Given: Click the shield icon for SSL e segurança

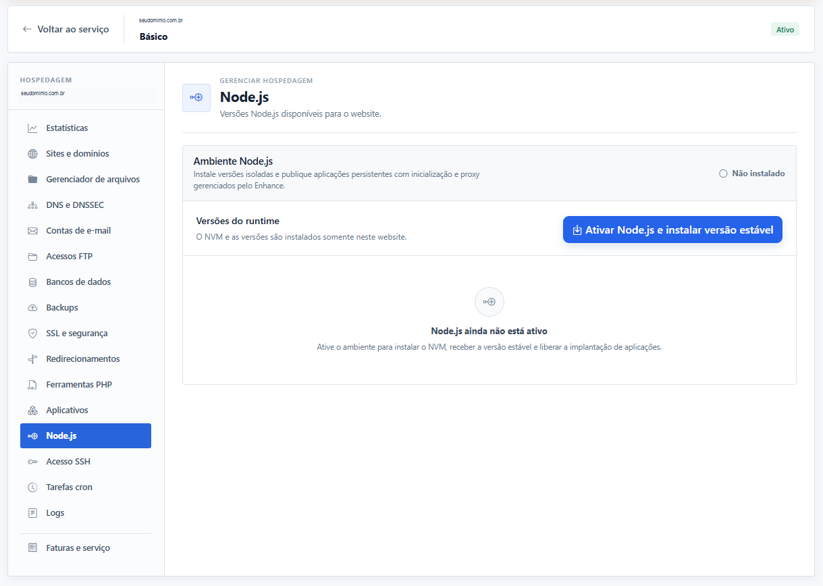Looking at the screenshot, I should pos(32,334).
